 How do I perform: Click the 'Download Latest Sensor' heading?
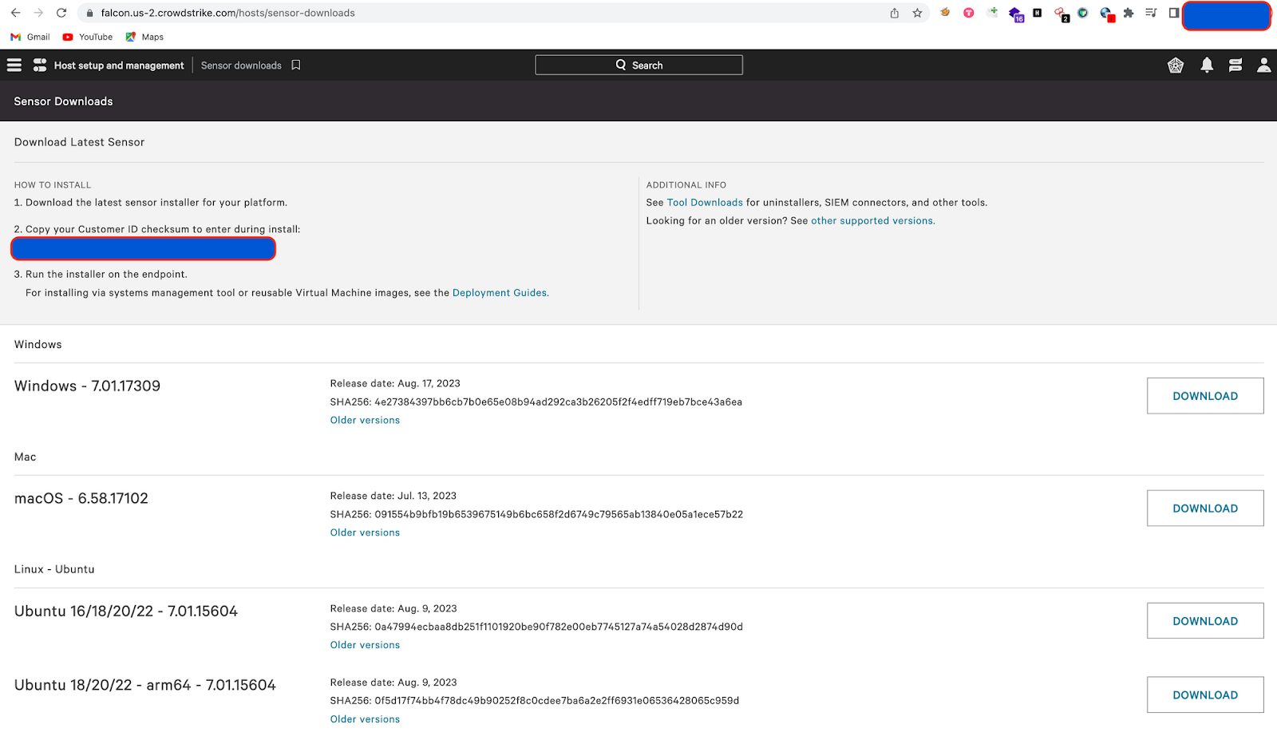tap(79, 142)
